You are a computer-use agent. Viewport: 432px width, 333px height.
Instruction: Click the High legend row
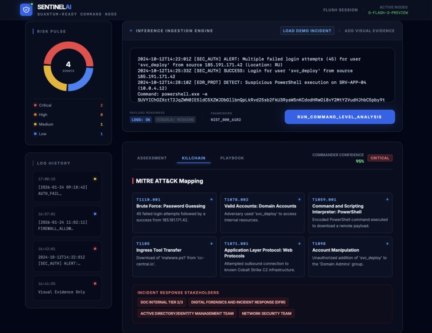click(68, 114)
